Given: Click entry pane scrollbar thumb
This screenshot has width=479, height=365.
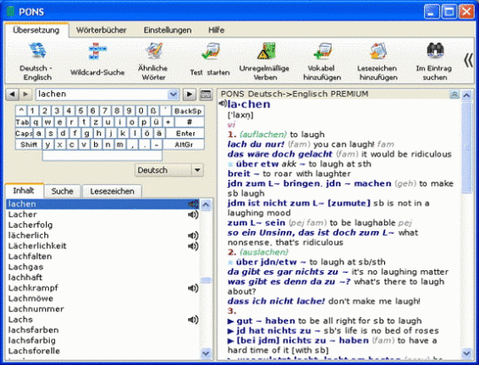Looking at the screenshot, I should point(467,148).
